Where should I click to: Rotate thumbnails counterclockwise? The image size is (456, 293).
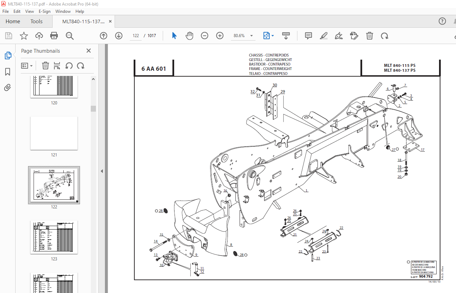click(x=69, y=66)
